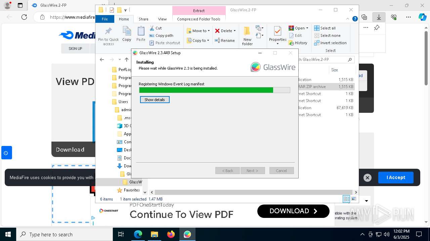Open Edge downloads toolbar icon
430x241 pixels.
pos(379,17)
